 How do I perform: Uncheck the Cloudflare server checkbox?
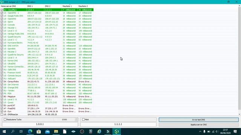click(x=2, y=10)
